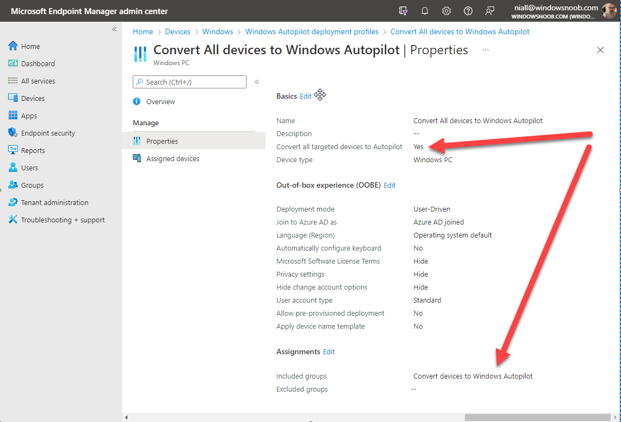Click the Dashboard chart icon in sidebar
This screenshot has width=621, height=422.
pyautogui.click(x=13, y=63)
